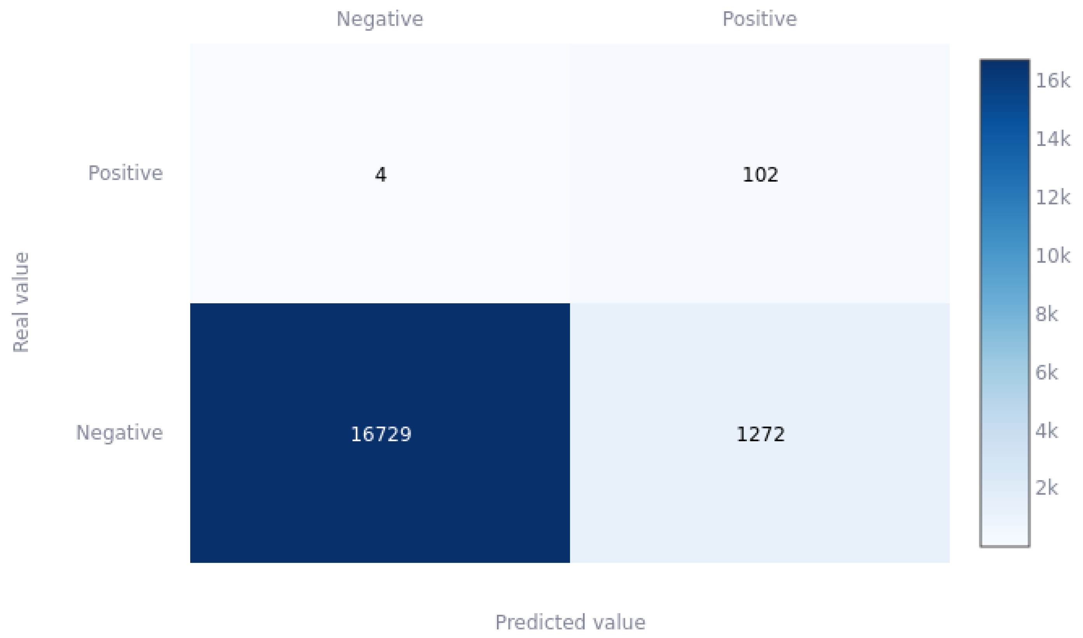Click the Predicted value axis title
Viewport: 1083px width, 638px height.
(x=570, y=622)
